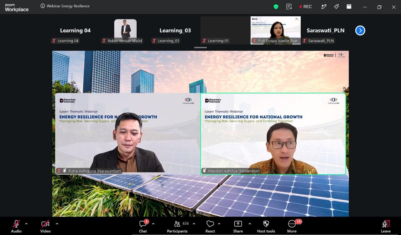The height and width of the screenshot is (235, 401).
Task: Open the meeting notes icon in title bar
Action: pos(289,7)
